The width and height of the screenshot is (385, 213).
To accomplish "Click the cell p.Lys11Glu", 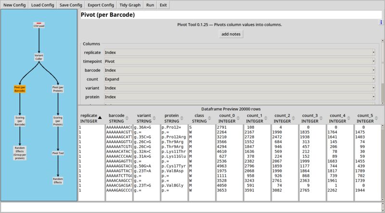I will tap(174, 157).
